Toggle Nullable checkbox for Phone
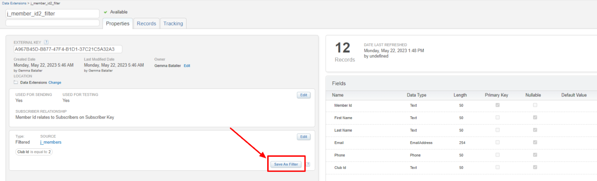This screenshot has width=597, height=181. tap(535, 155)
